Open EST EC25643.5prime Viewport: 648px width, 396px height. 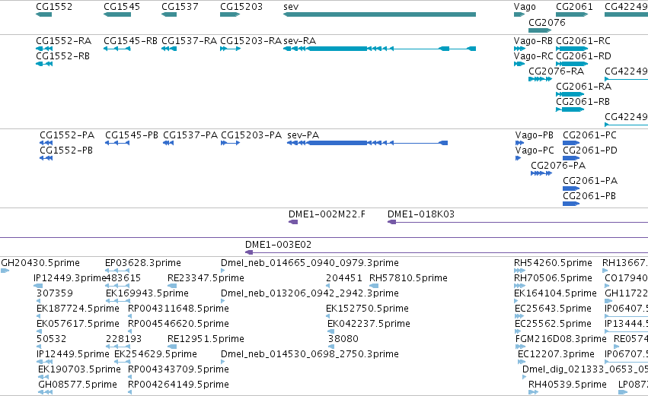pyautogui.click(x=553, y=309)
